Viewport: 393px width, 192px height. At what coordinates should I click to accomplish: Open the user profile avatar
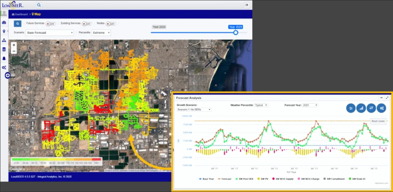click(4, 13)
